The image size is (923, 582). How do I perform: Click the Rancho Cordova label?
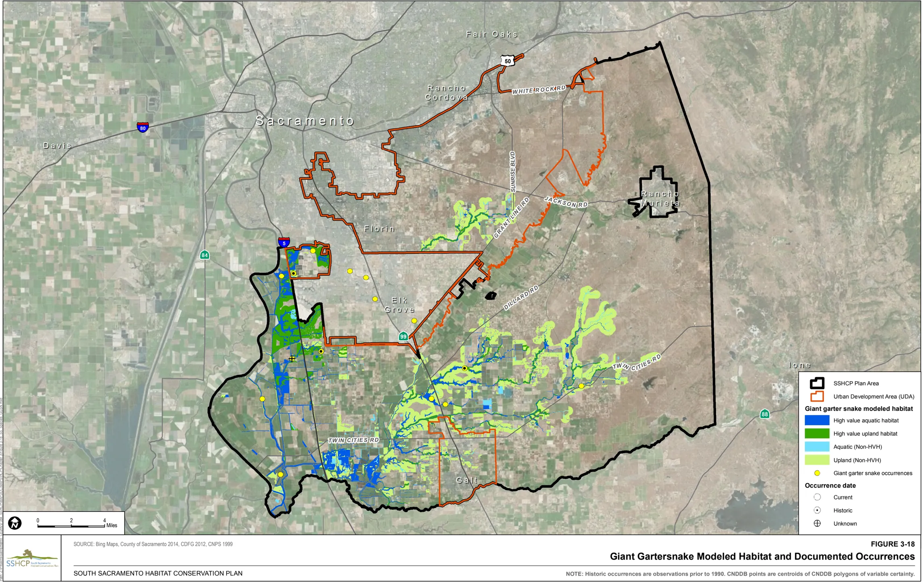pyautogui.click(x=447, y=93)
